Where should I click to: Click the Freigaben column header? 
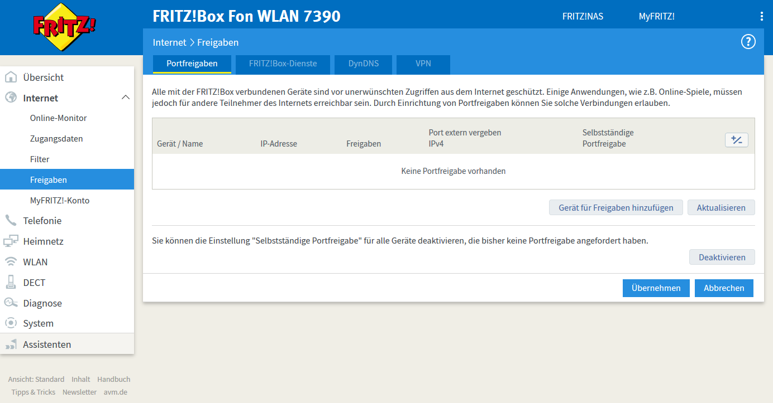tap(364, 144)
